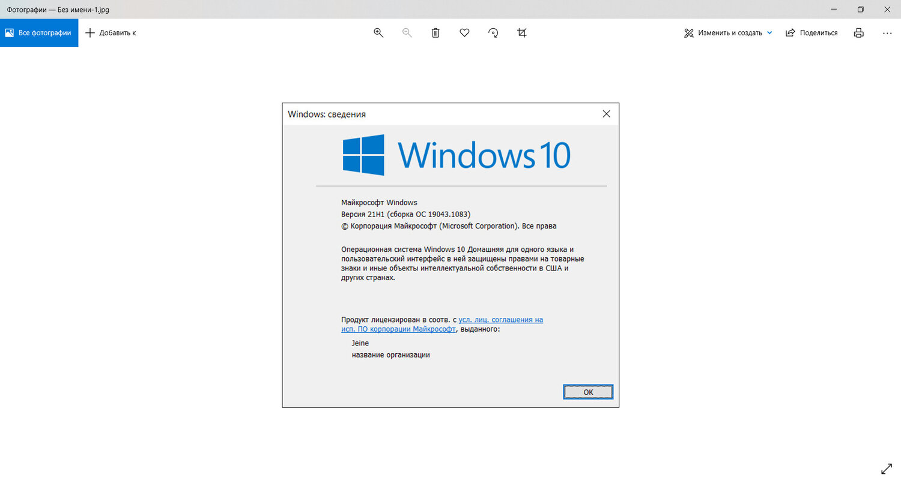Open the three-dot more options menu

point(887,33)
